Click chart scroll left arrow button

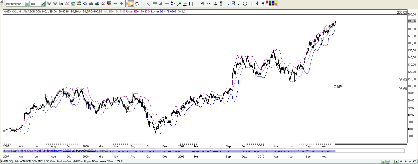383,162
